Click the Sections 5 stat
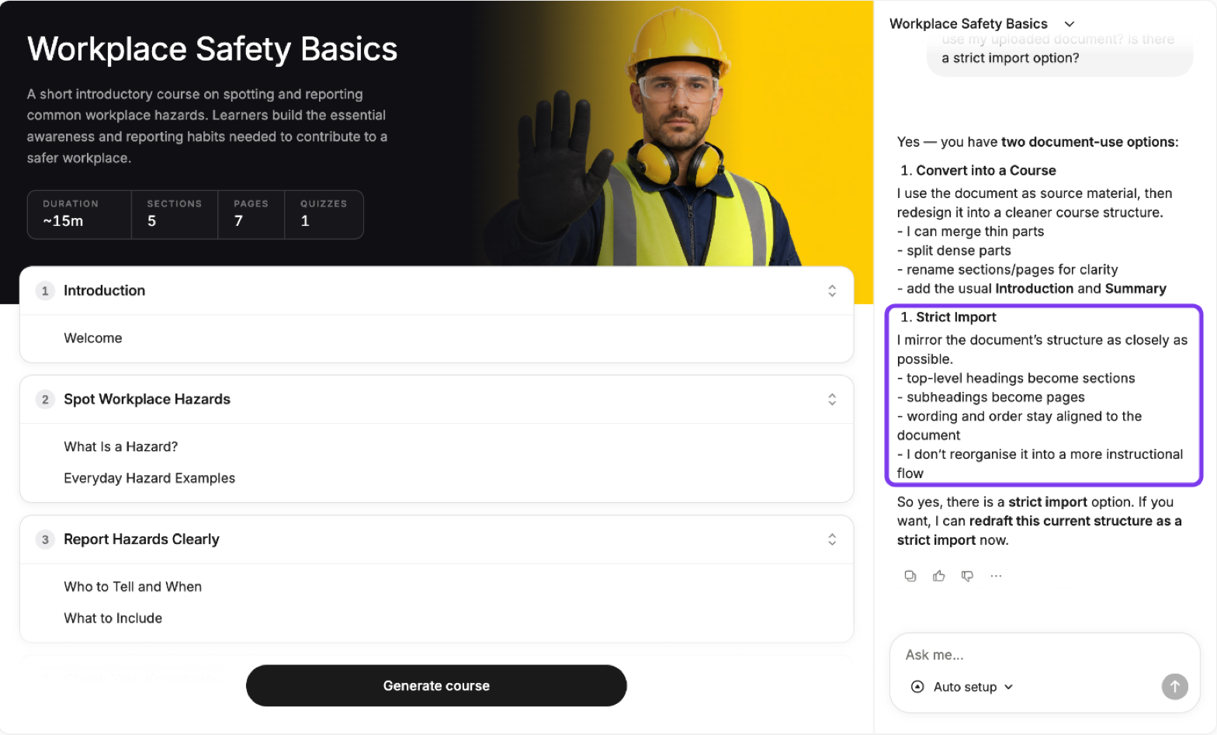 pos(175,214)
